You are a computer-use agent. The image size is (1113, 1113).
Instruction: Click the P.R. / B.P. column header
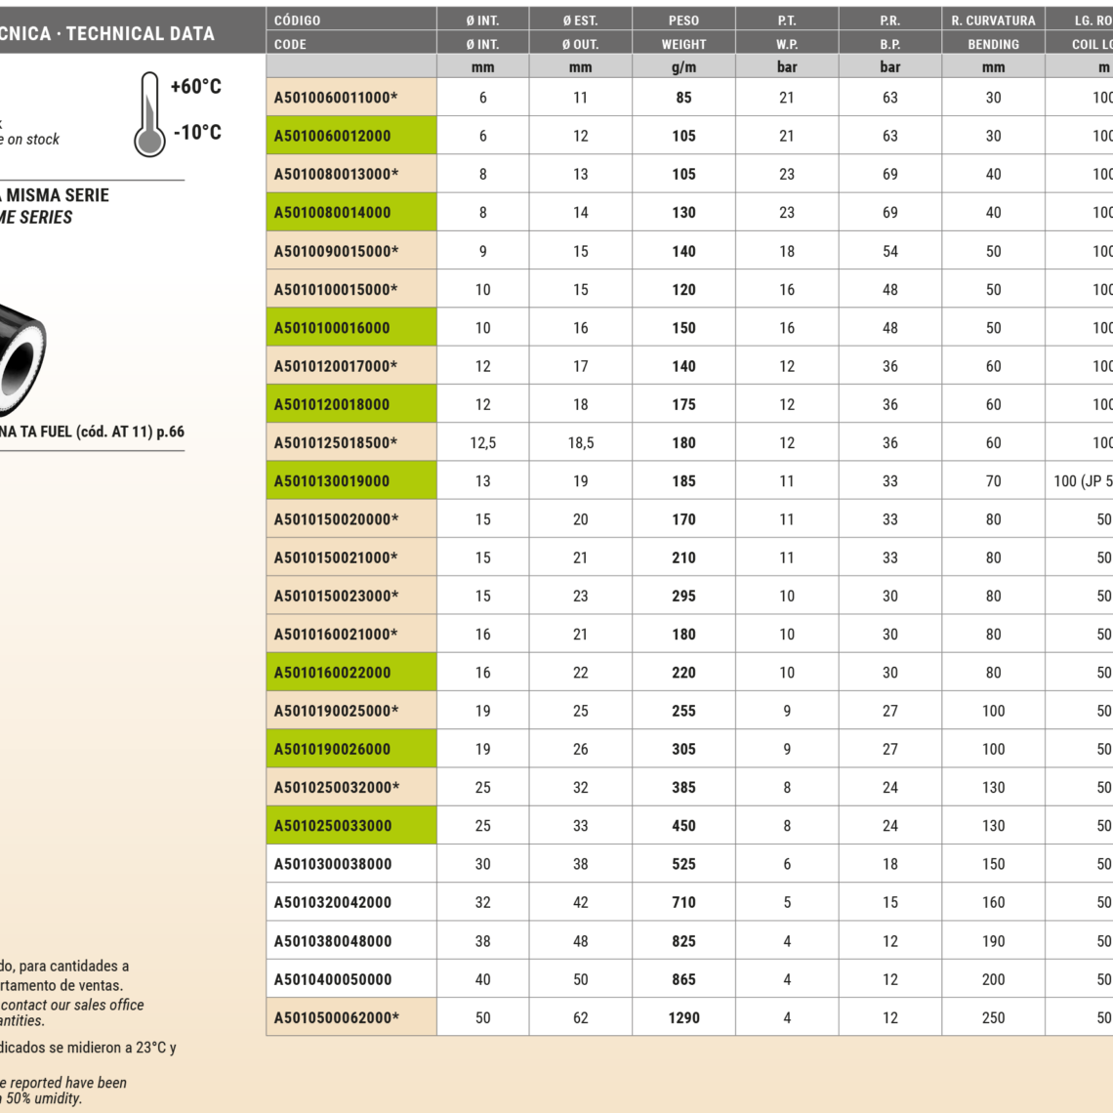(x=889, y=31)
